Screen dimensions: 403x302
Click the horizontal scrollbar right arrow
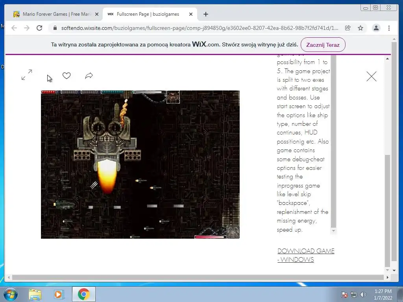[x=388, y=277]
